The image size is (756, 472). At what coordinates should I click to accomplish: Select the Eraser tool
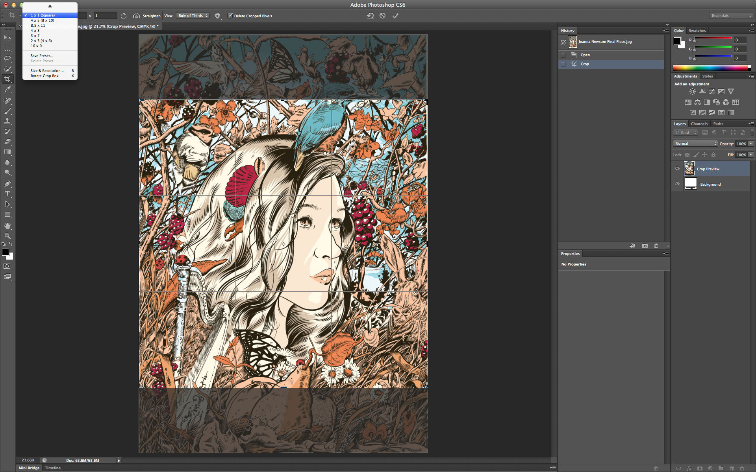tap(7, 142)
